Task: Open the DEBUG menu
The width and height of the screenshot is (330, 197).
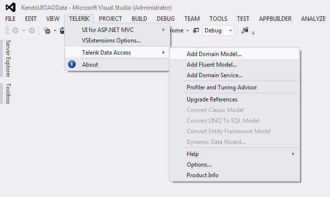Action: [x=165, y=19]
